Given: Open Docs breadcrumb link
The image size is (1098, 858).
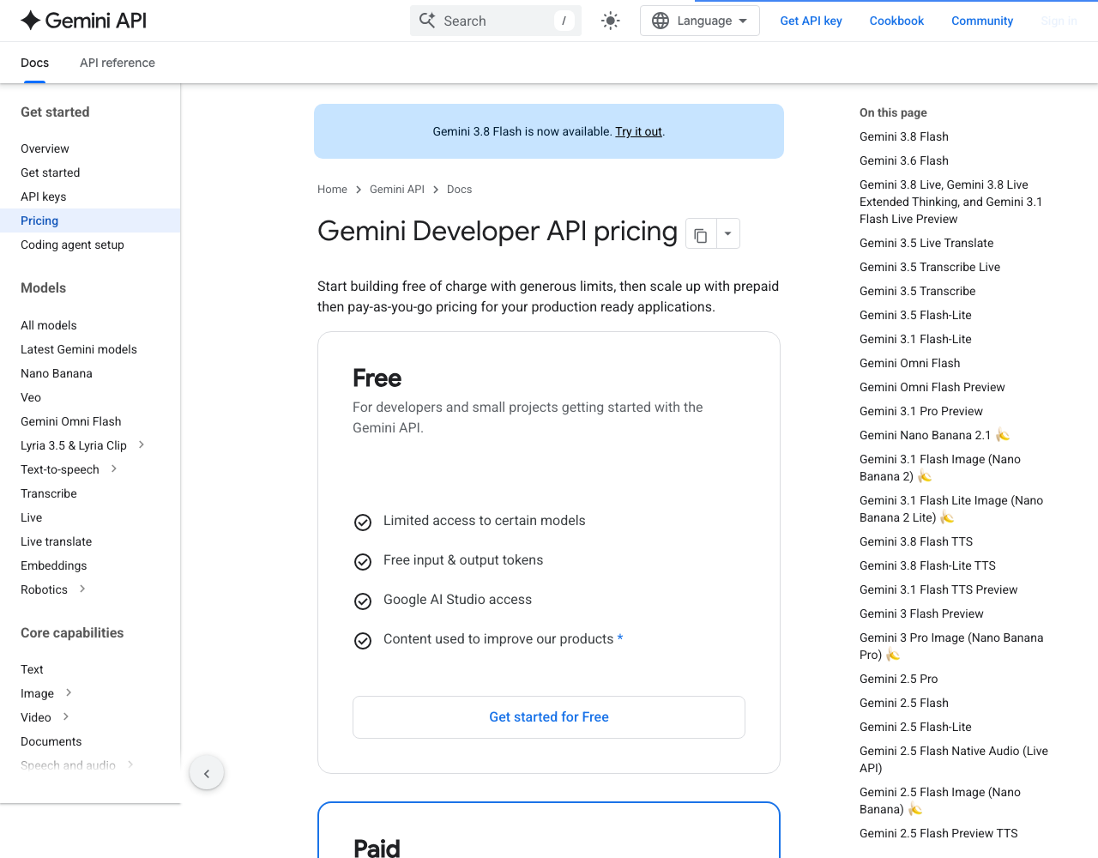Looking at the screenshot, I should click(460, 190).
